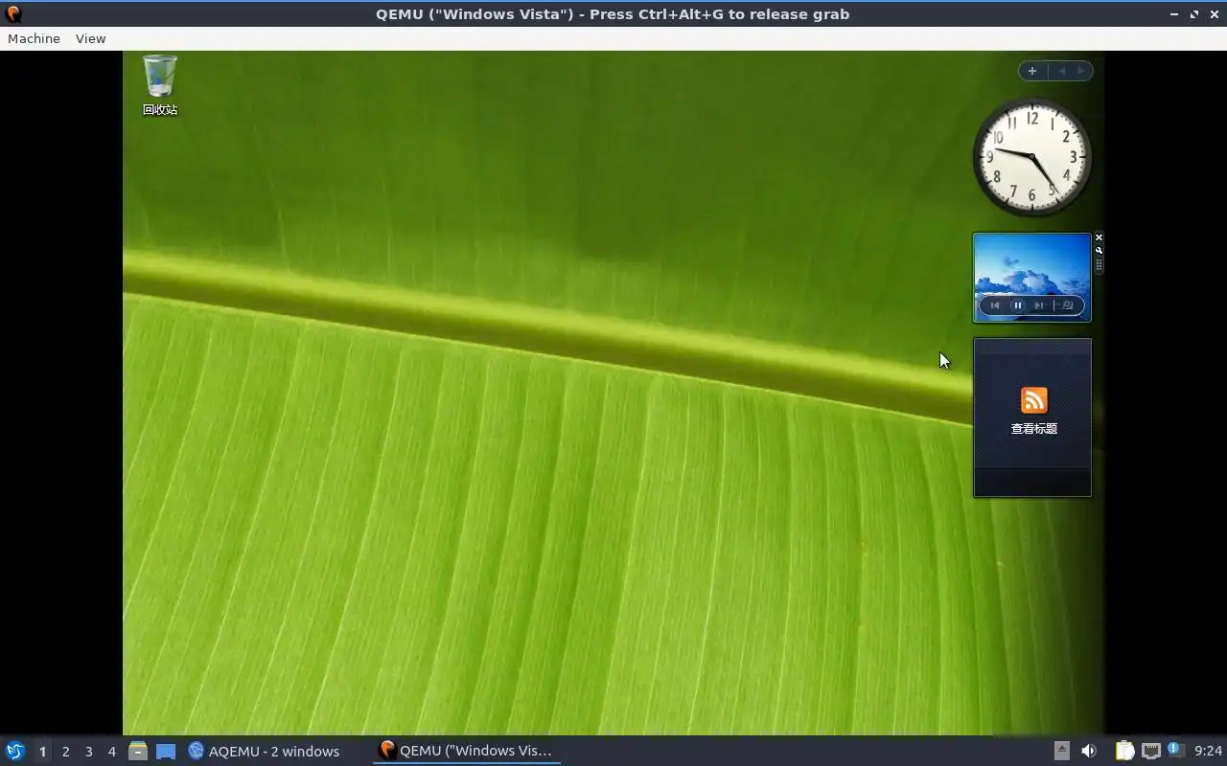1227x766 pixels.
Task: Switch to the AQEMU taskbar entry
Action: point(264,751)
